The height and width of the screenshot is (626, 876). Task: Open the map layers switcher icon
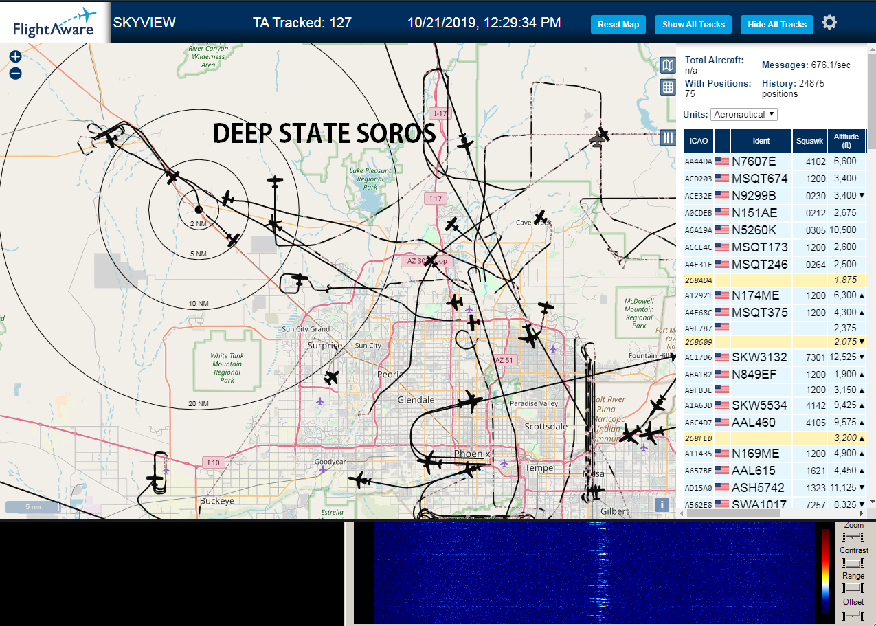pos(667,65)
